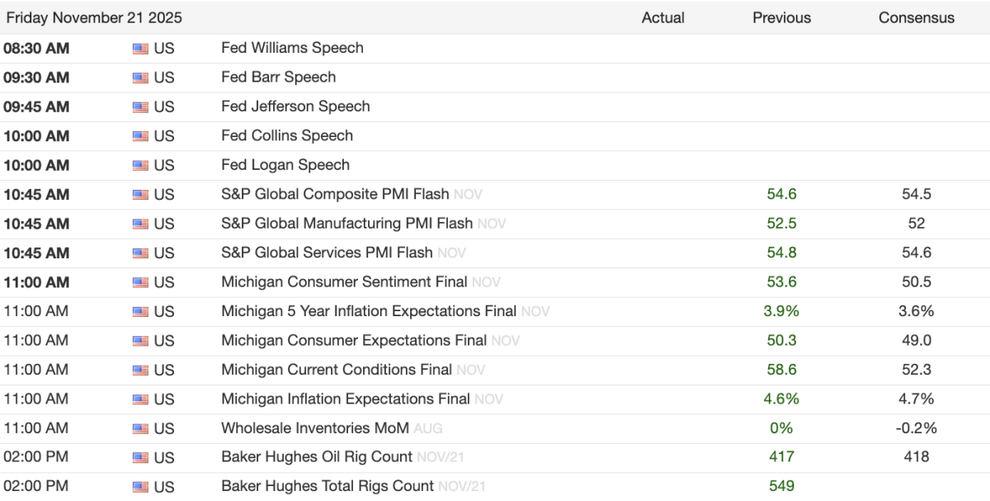Open S&P Global Services PMI Flash link
The height and width of the screenshot is (501, 990).
coord(327,253)
